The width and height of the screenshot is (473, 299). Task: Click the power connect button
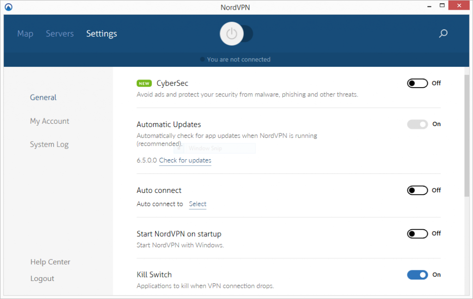click(x=231, y=34)
